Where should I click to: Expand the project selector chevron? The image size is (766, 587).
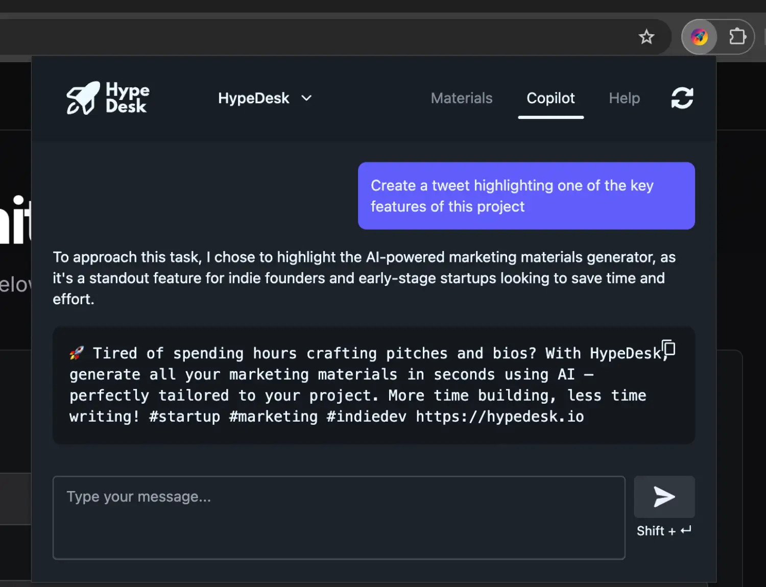coord(306,98)
